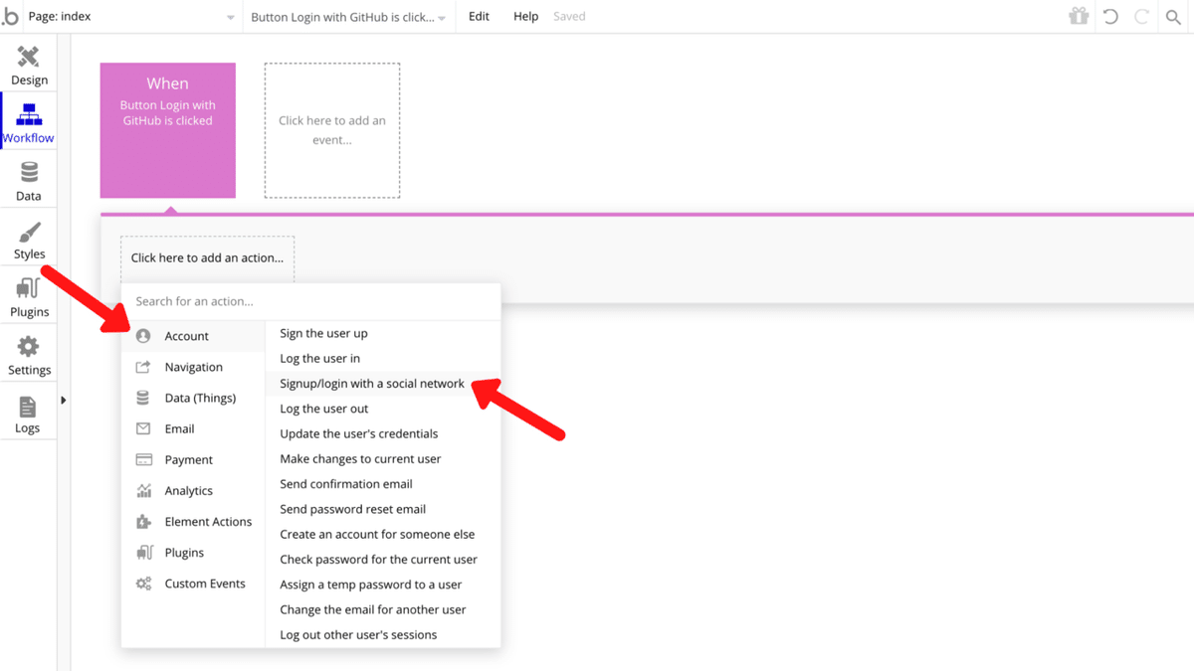Select the Email category
The height and width of the screenshot is (671, 1194).
193,428
